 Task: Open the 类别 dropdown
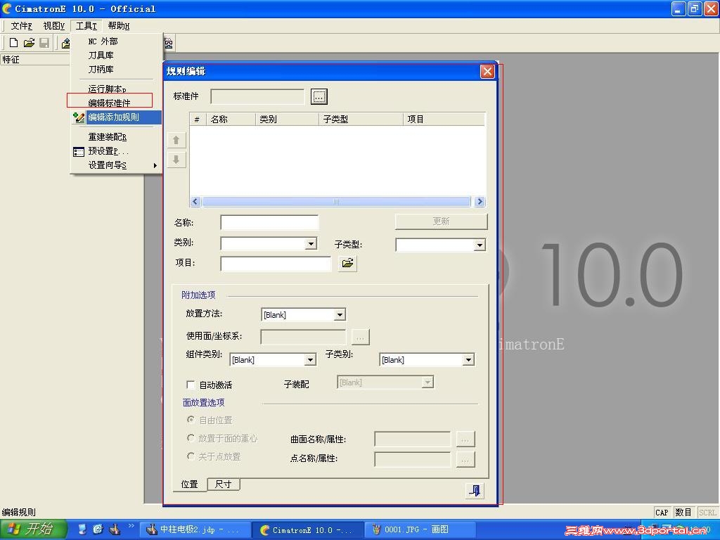(x=311, y=243)
